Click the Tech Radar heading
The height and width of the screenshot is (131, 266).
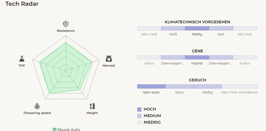point(22,4)
